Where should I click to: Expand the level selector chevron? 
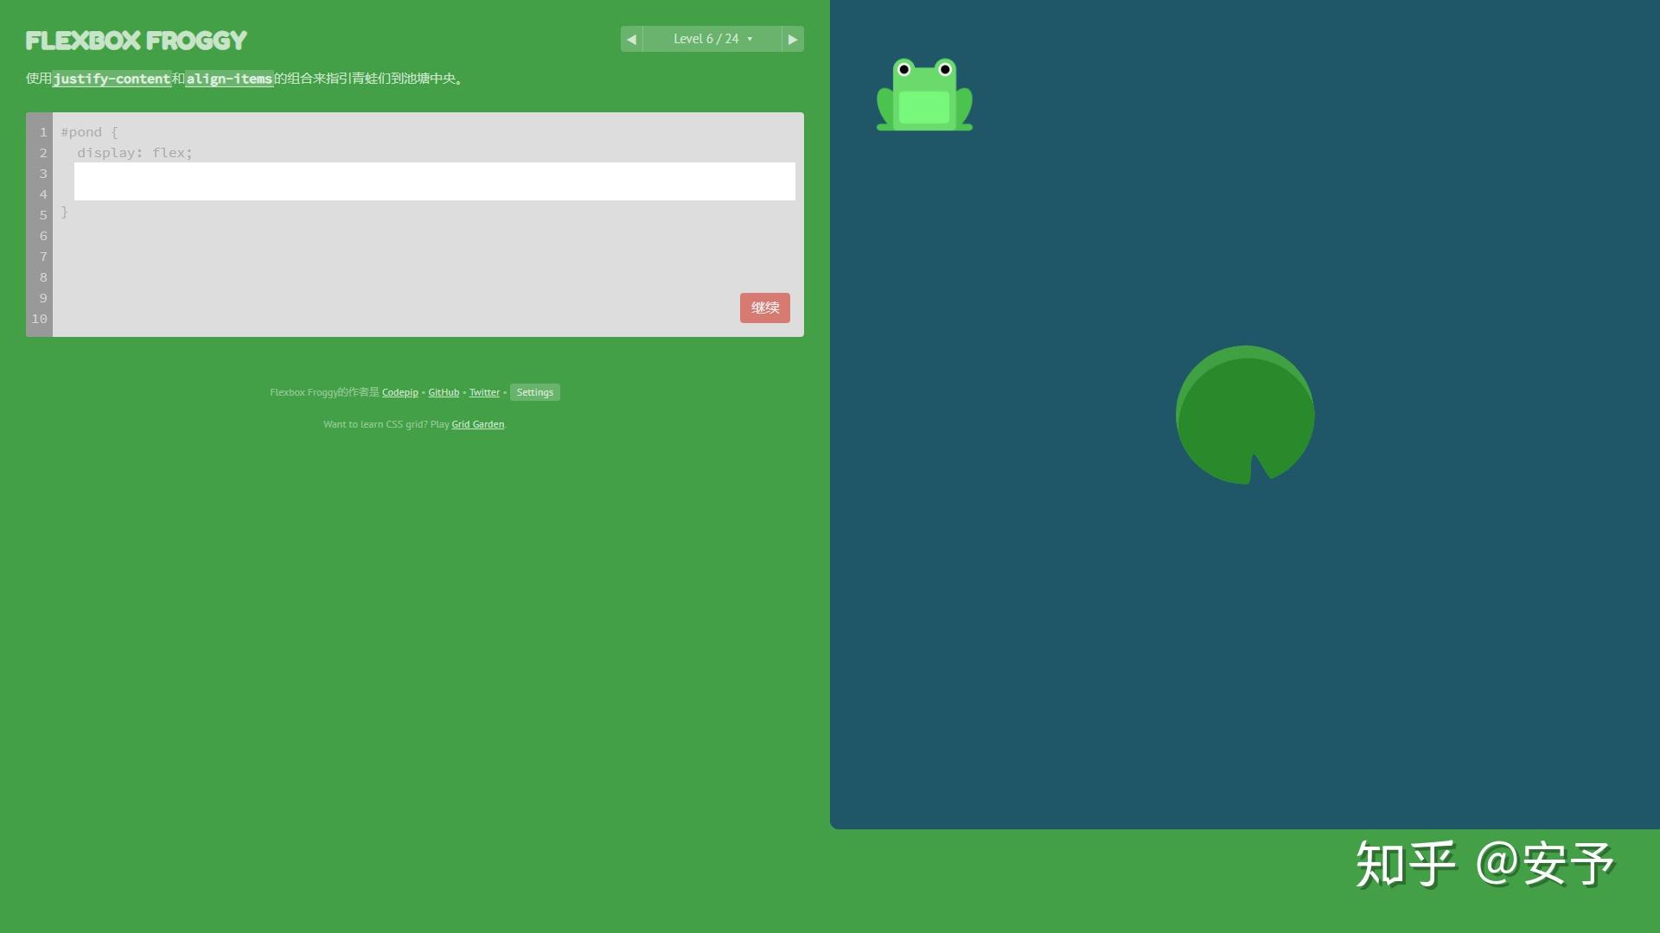tap(751, 39)
